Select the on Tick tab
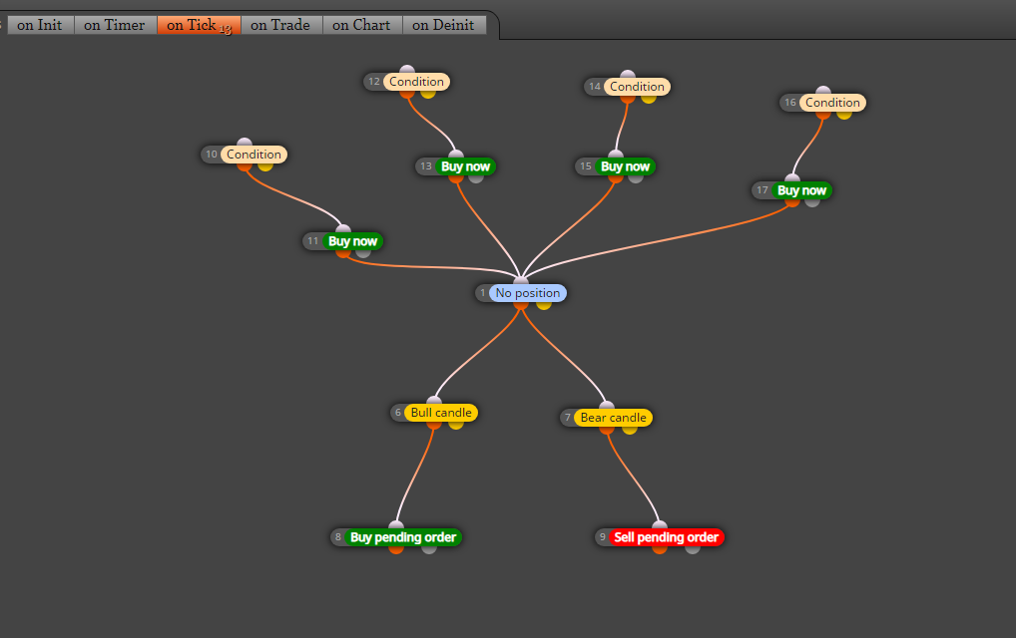 coord(199,25)
